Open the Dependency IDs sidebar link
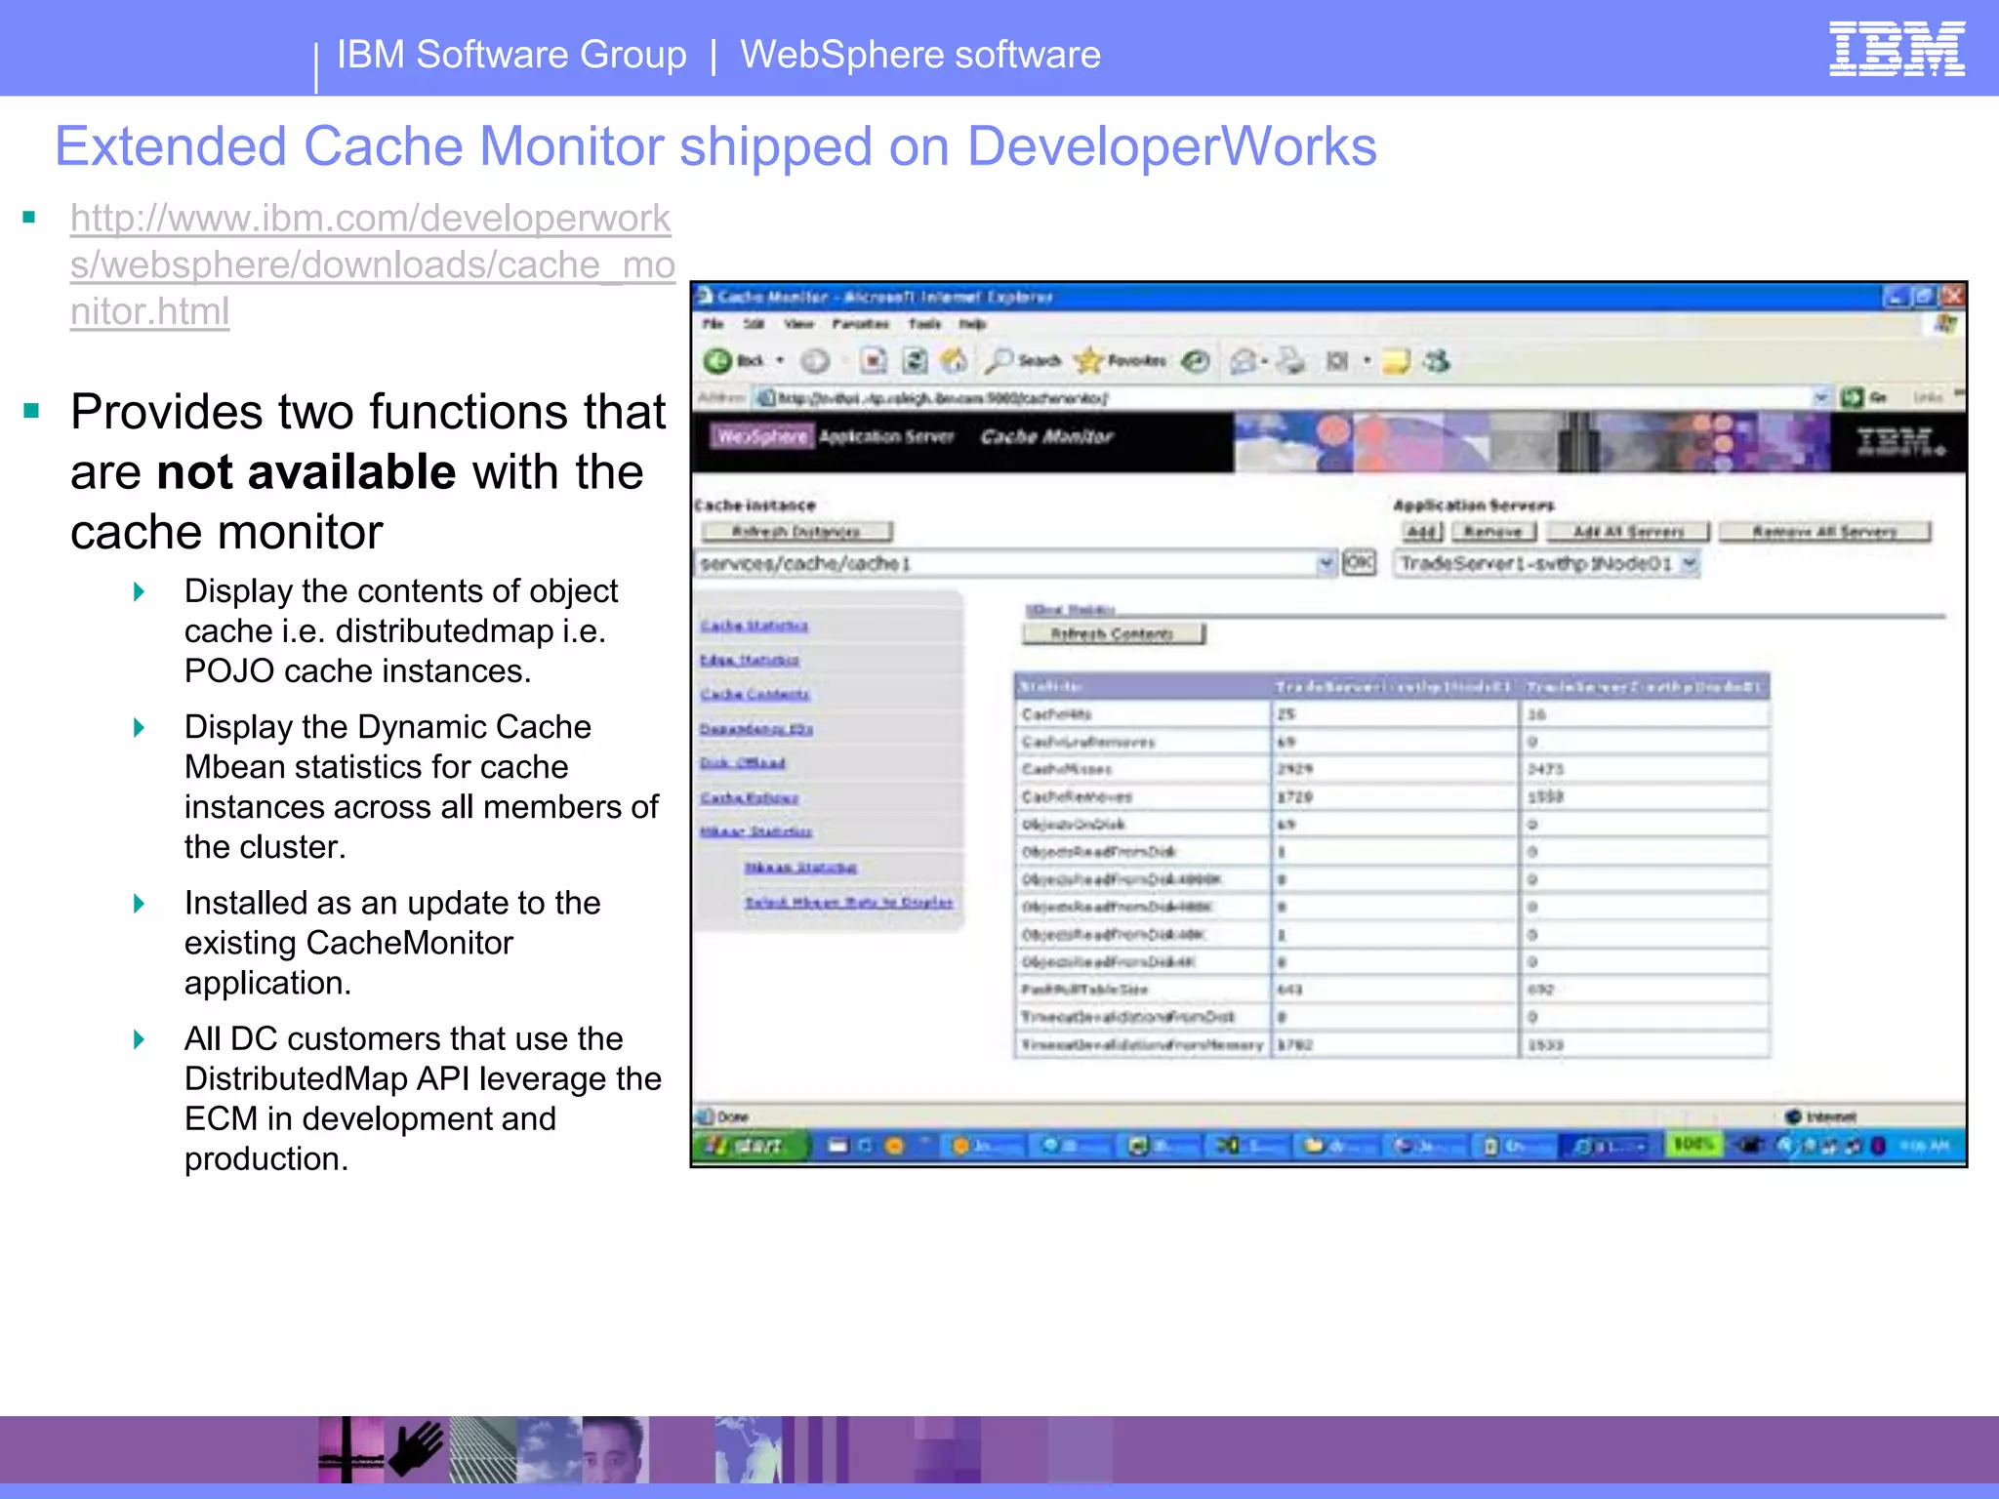Viewport: 1999px width, 1499px height. tap(755, 729)
